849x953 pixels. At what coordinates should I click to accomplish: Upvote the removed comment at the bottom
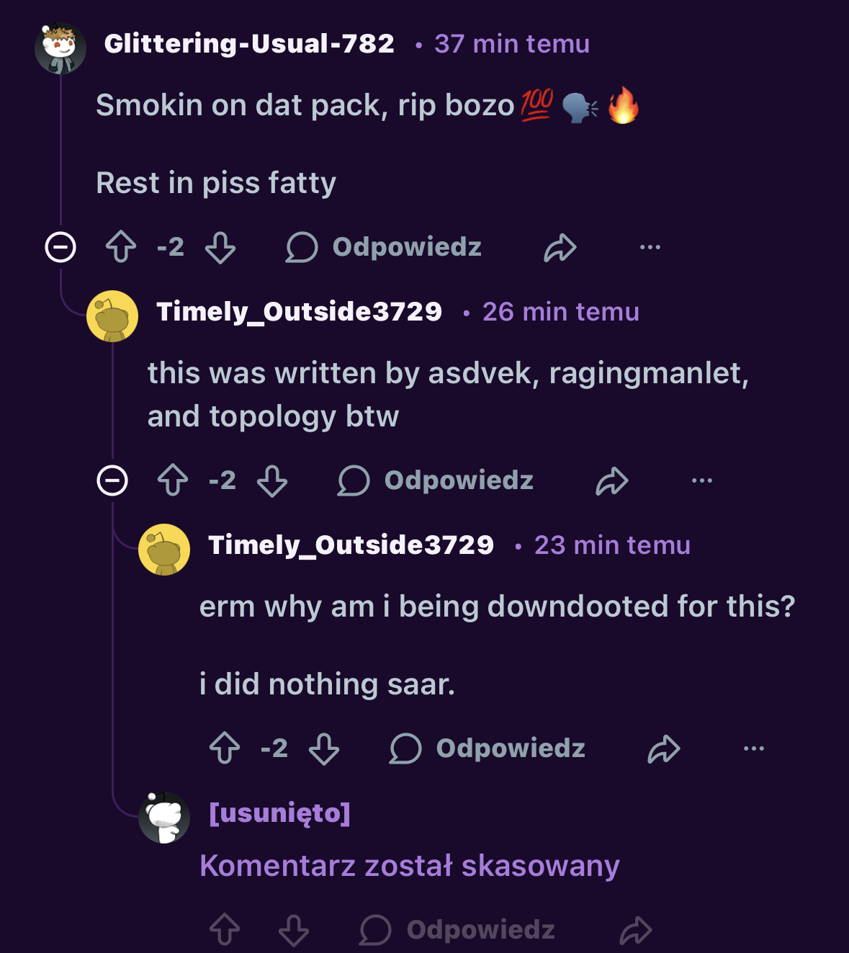(225, 930)
